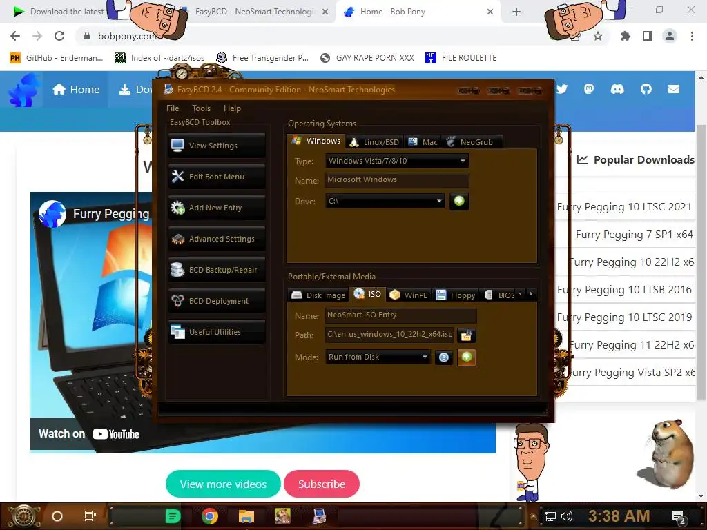Open FILE ROULETTE bookmark
This screenshot has height=530, width=707.
click(x=461, y=58)
